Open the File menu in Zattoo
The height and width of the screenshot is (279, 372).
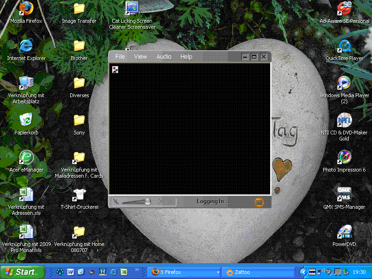pyautogui.click(x=120, y=57)
